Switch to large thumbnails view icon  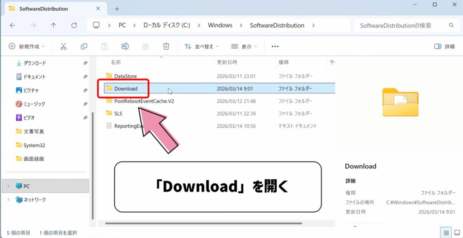(457, 232)
